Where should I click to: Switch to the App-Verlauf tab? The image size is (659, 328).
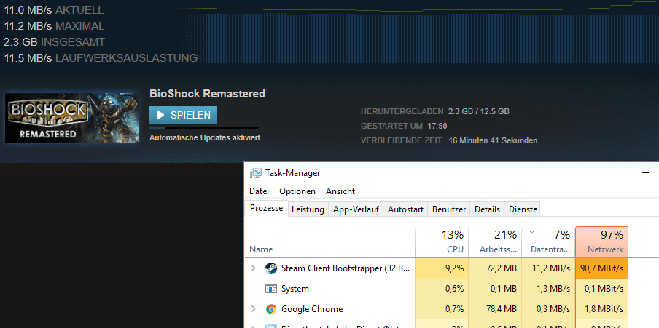click(356, 209)
